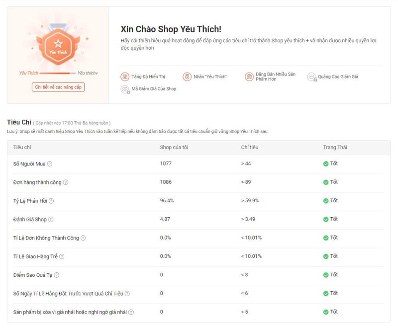Screen dimensions: 398x328
Task: Click help icon beside Đơn hàng thành công
Action: tap(66, 182)
